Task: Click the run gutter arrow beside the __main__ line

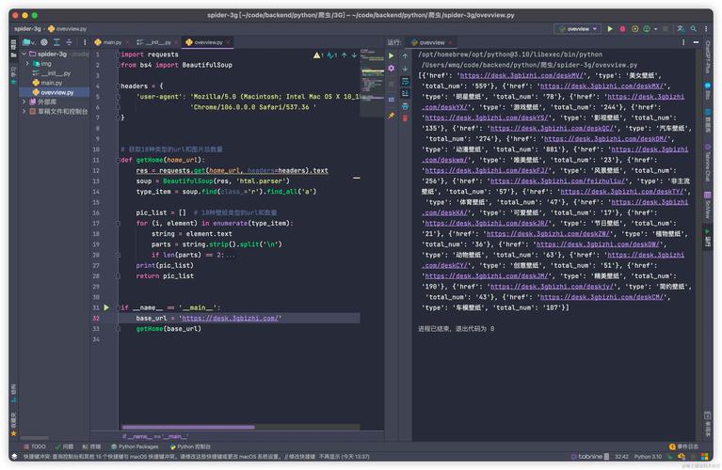Action: pos(106,307)
